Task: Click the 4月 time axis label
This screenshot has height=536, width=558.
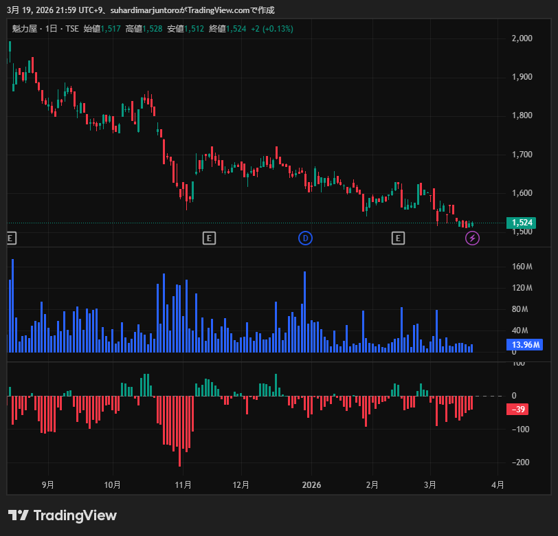Action: click(x=498, y=485)
